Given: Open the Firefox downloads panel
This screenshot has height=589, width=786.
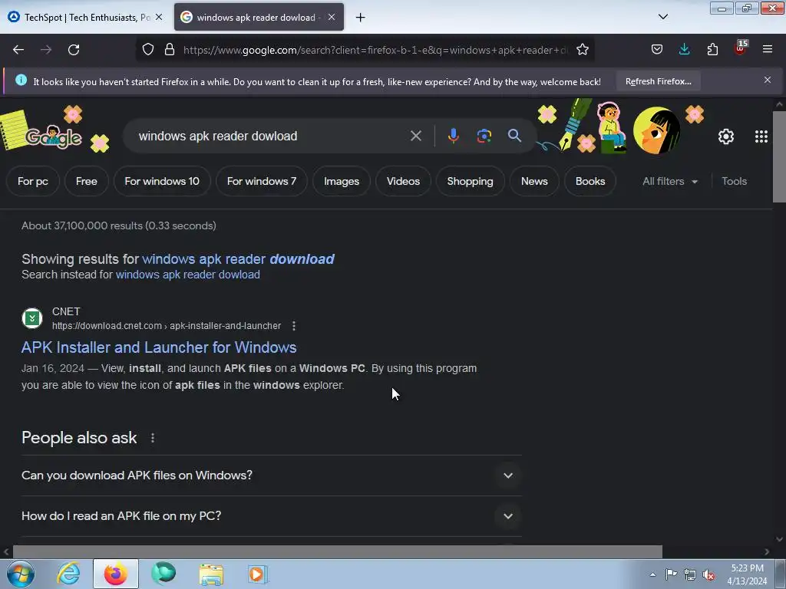Looking at the screenshot, I should click(x=684, y=50).
